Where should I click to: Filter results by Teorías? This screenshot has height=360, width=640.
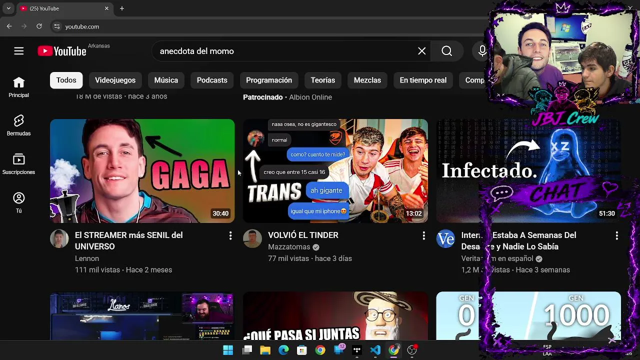(323, 80)
